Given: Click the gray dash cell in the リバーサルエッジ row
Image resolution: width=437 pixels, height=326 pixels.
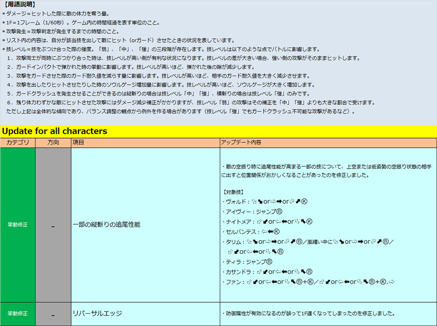Looking at the screenshot, I should click(53, 314).
